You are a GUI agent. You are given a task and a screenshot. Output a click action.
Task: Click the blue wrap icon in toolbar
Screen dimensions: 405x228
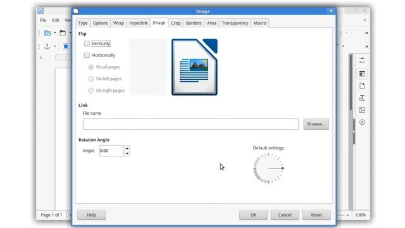(66, 46)
